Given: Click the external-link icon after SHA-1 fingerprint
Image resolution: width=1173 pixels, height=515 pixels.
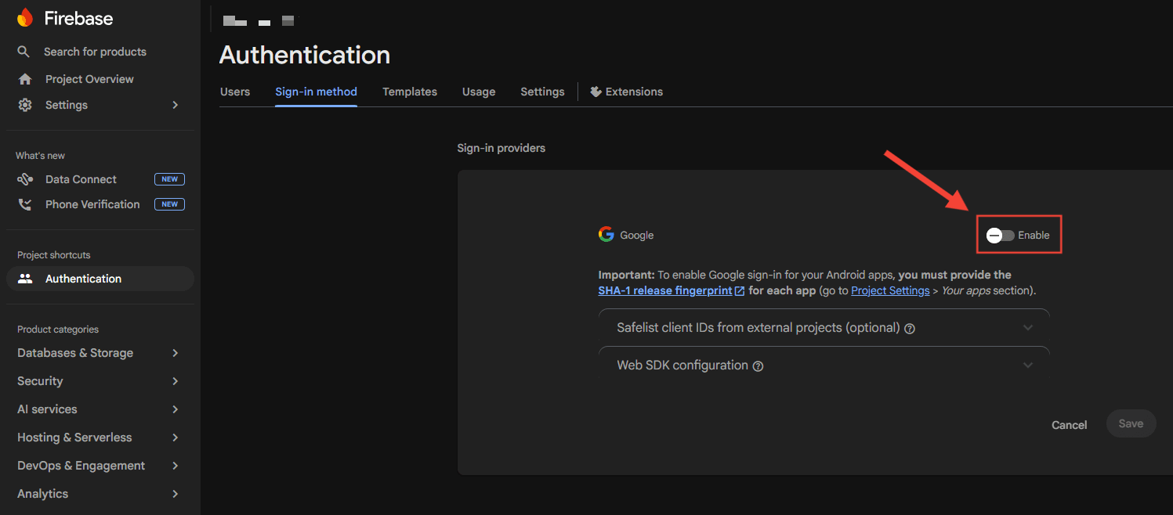Looking at the screenshot, I should [x=740, y=291].
